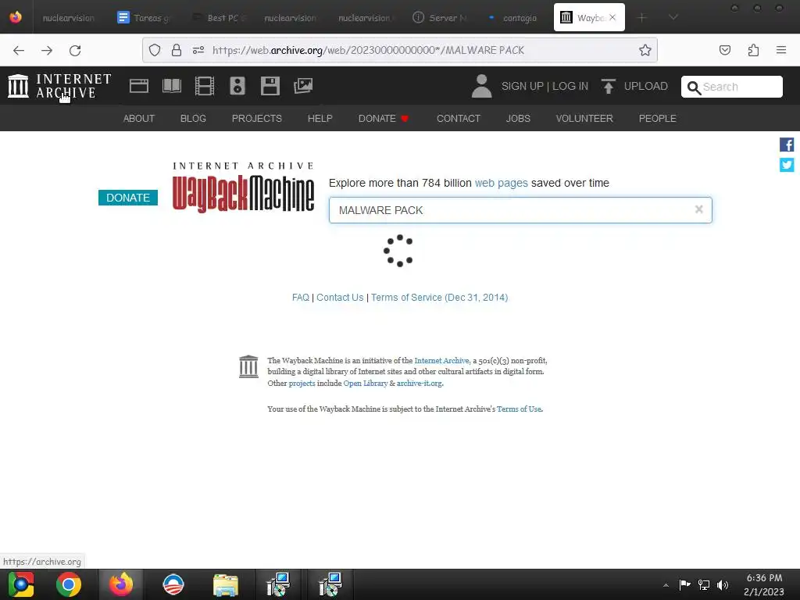Open the PROJECTS menu item
The image size is (800, 600).
[x=256, y=119]
